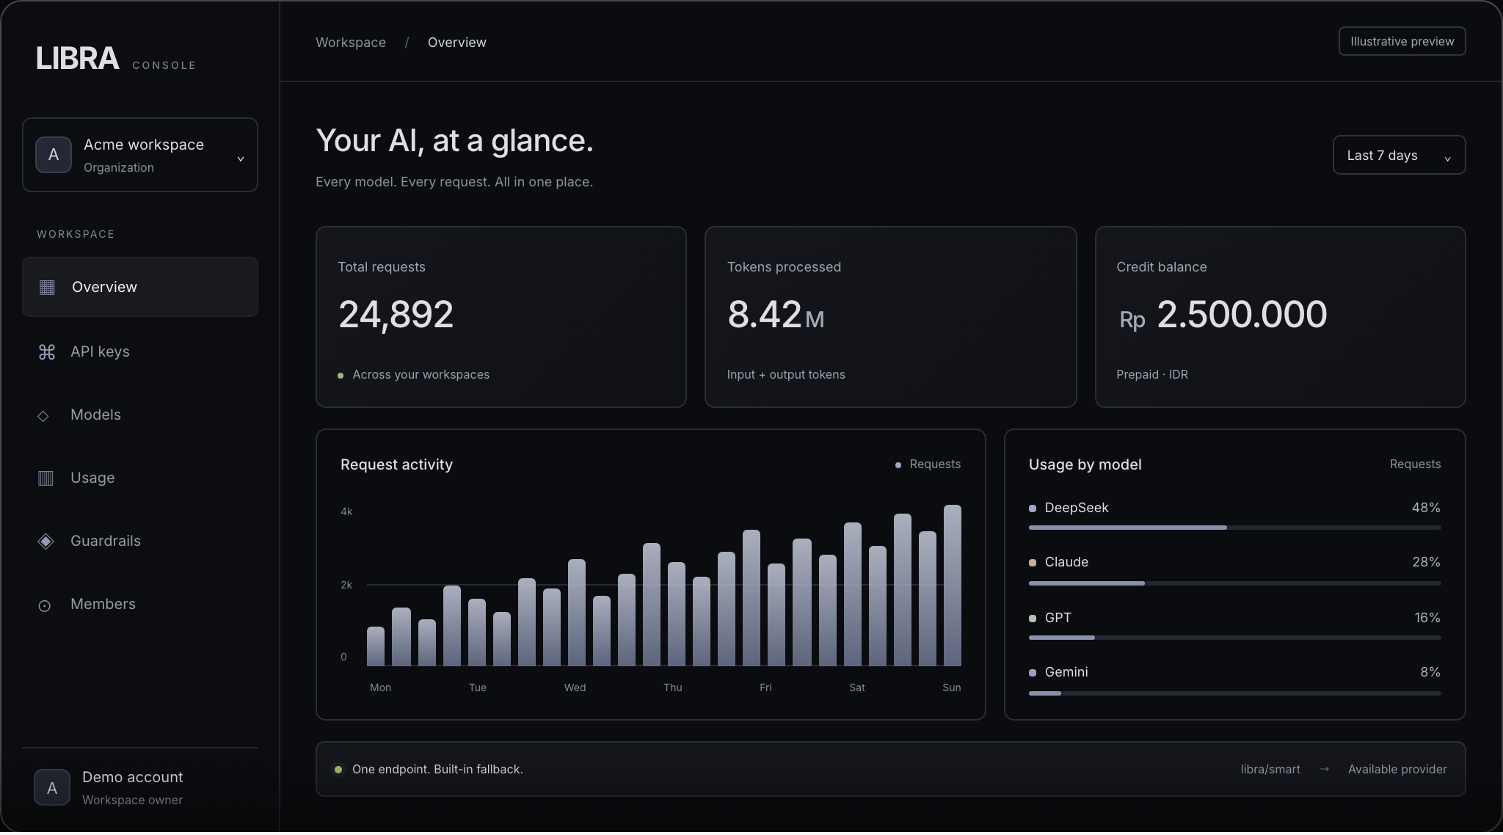Click the Request activity chart title

pos(396,464)
